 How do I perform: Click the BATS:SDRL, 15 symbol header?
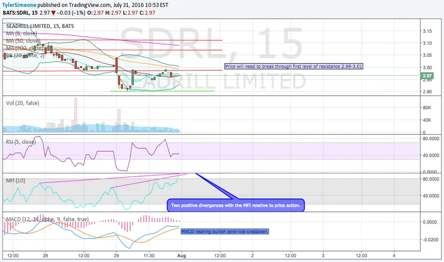point(20,13)
